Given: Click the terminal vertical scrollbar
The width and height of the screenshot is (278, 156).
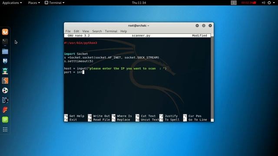Looking at the screenshot, I should [x=212, y=78].
